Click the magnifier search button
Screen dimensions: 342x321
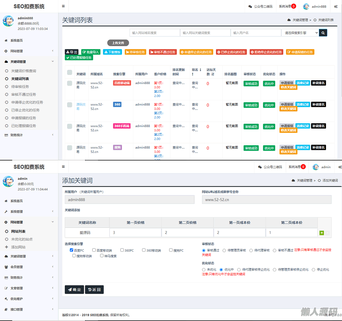pyautogui.click(x=323, y=33)
